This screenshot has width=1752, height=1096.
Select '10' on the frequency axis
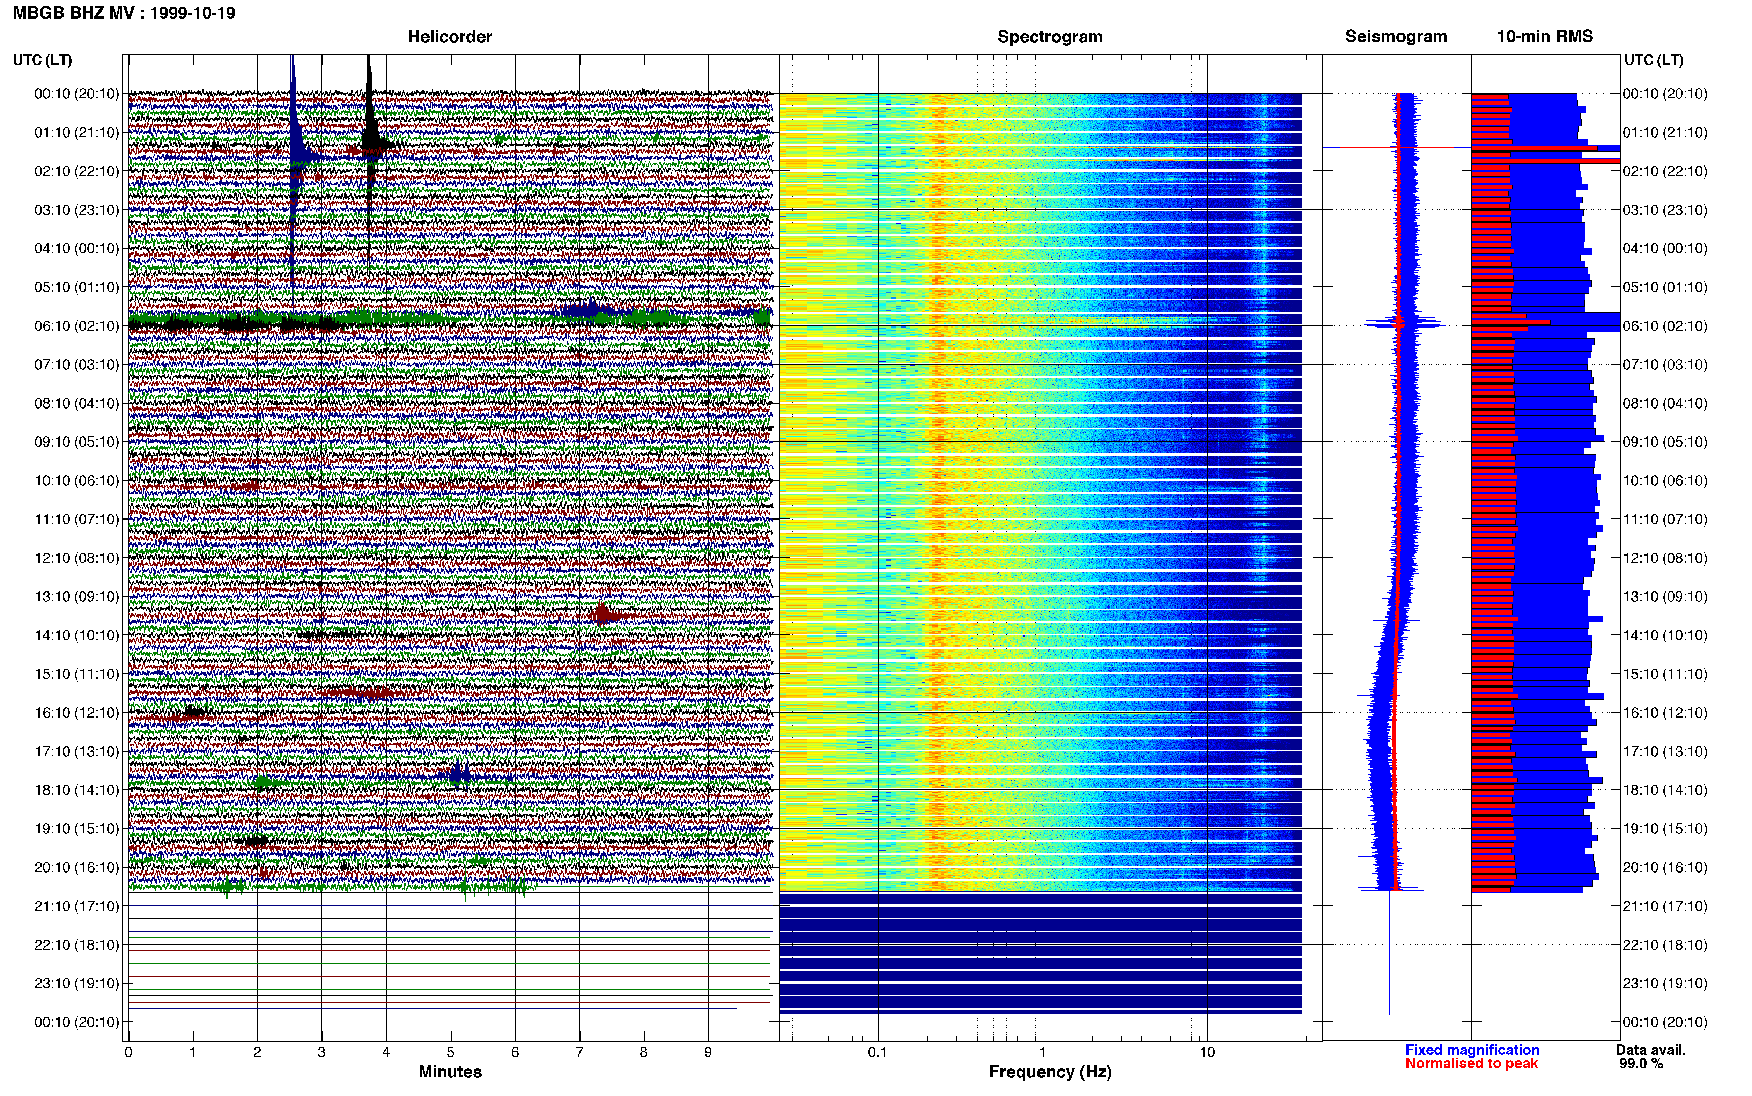[1207, 1052]
